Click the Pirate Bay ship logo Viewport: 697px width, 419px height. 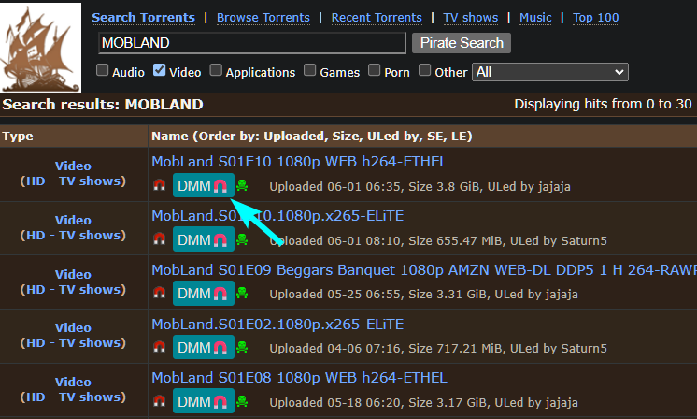click(x=40, y=47)
